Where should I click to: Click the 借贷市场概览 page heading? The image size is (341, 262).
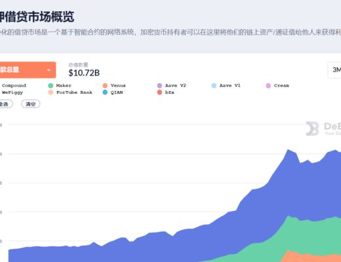coord(37,17)
